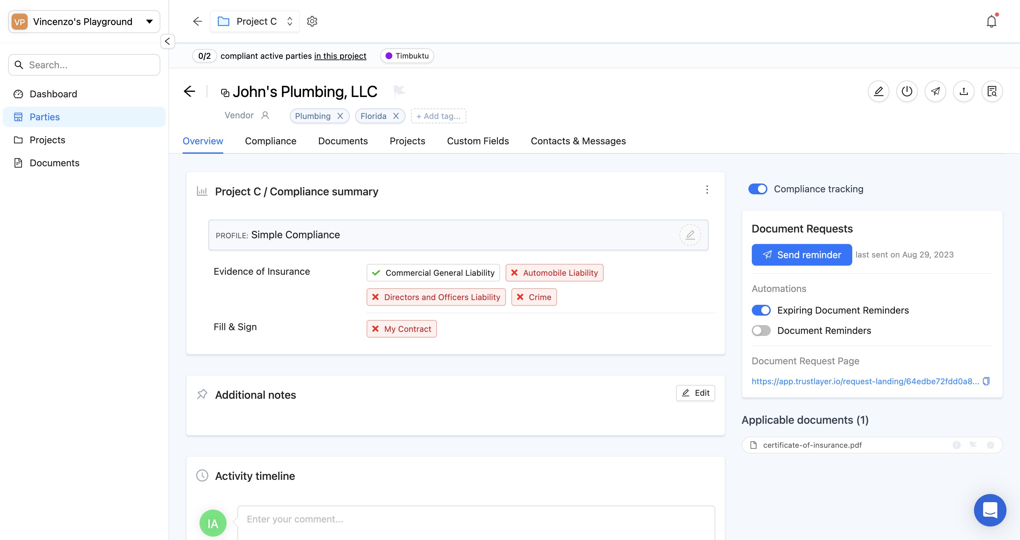This screenshot has height=540, width=1020.
Task: Open compliance summary three-dot menu
Action: (707, 190)
